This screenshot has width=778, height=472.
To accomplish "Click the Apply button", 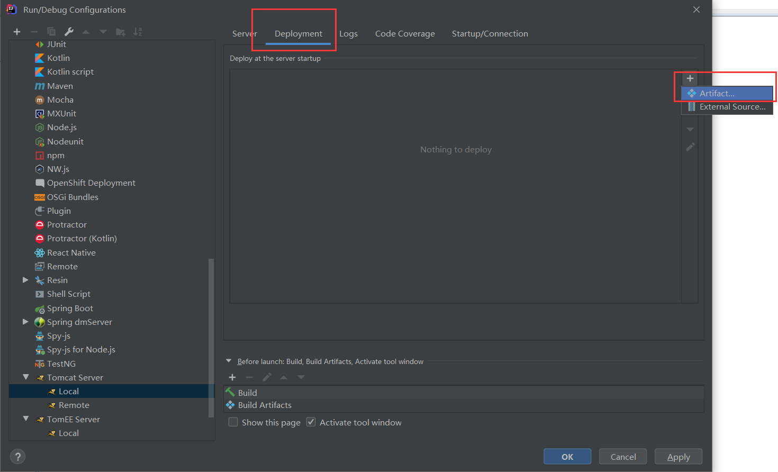I will pos(679,457).
